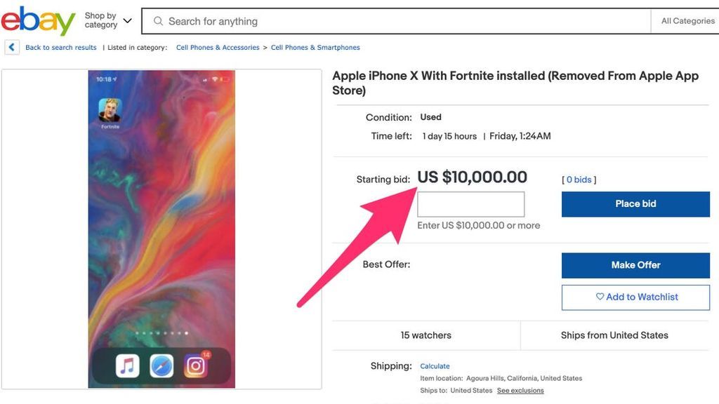Screen dimensions: 719x404
Task: Click the Calculate shipping link
Action: click(x=435, y=366)
